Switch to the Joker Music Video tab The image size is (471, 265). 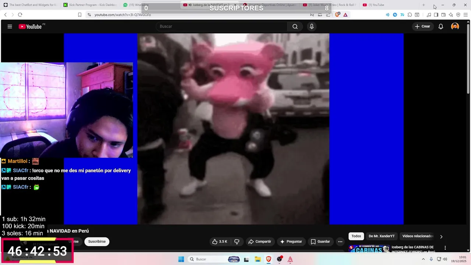[x=329, y=5]
